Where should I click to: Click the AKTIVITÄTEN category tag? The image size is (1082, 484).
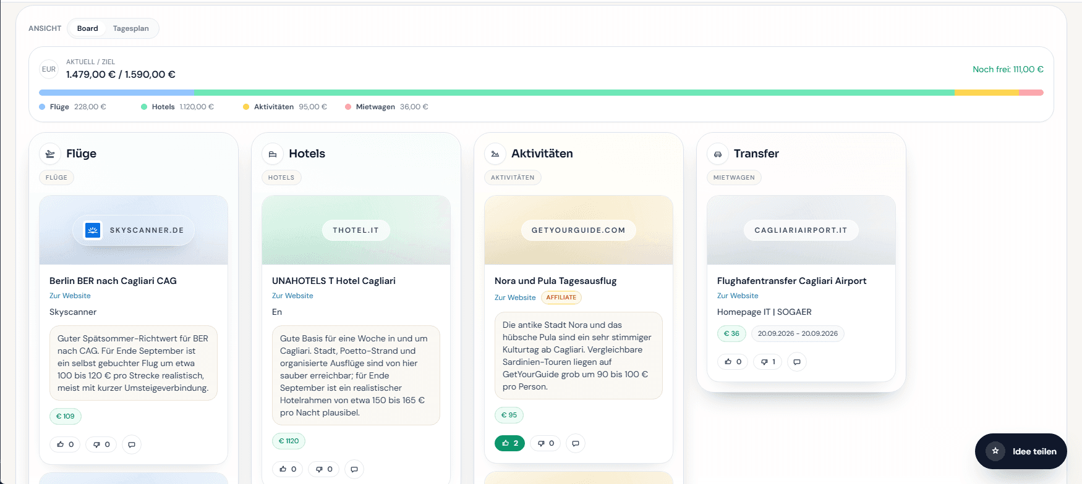point(513,178)
